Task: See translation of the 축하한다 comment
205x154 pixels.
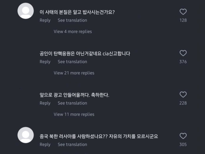Action: (x=72, y=103)
